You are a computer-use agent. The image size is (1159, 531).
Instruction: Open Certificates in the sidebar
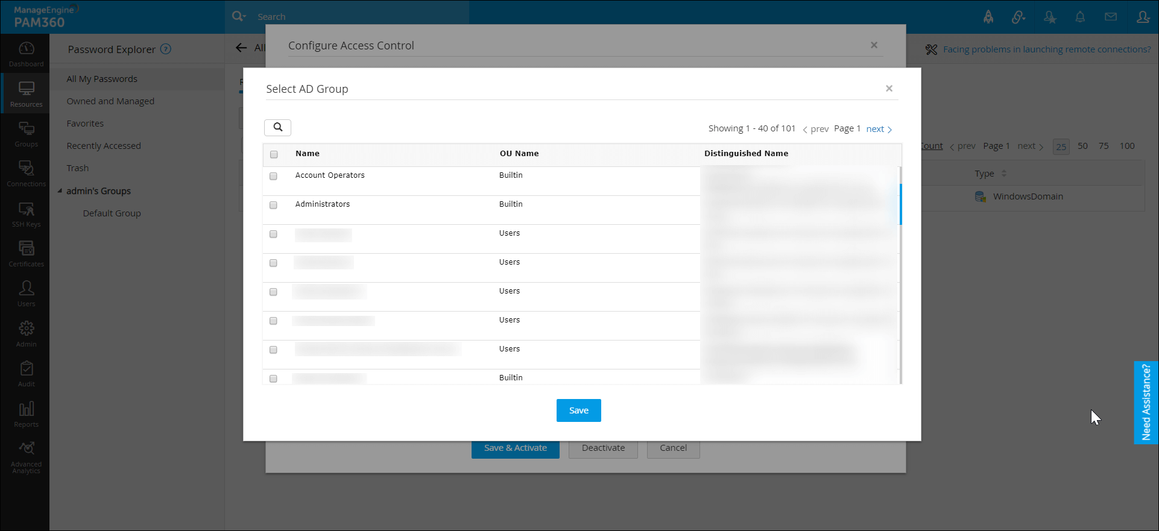[x=26, y=254]
